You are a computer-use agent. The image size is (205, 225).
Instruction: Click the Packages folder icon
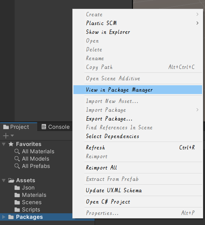(x=11, y=217)
